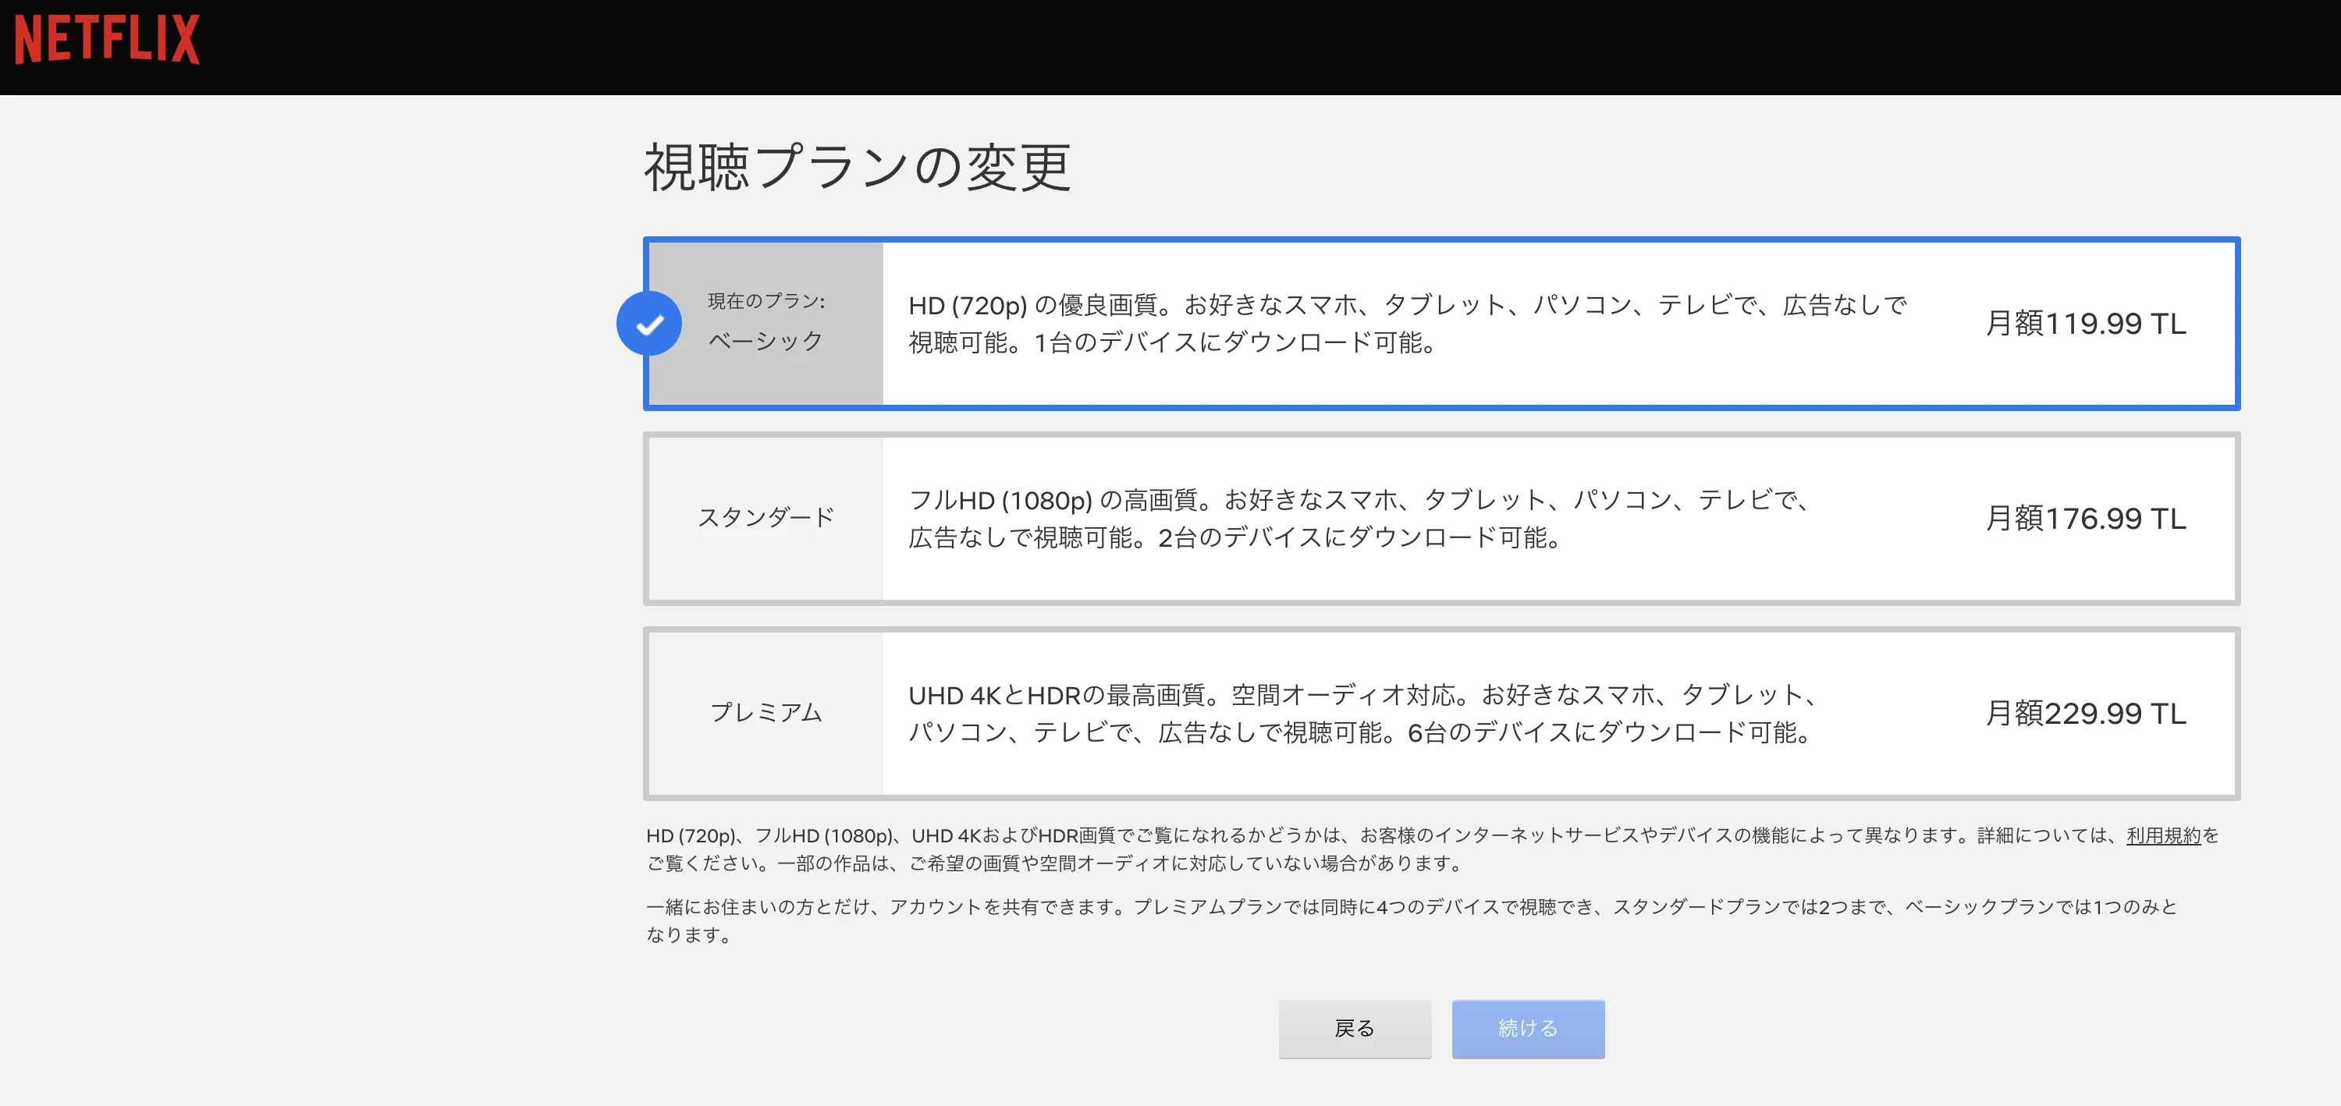Click the 視聴プランの変更 page heading

click(857, 168)
